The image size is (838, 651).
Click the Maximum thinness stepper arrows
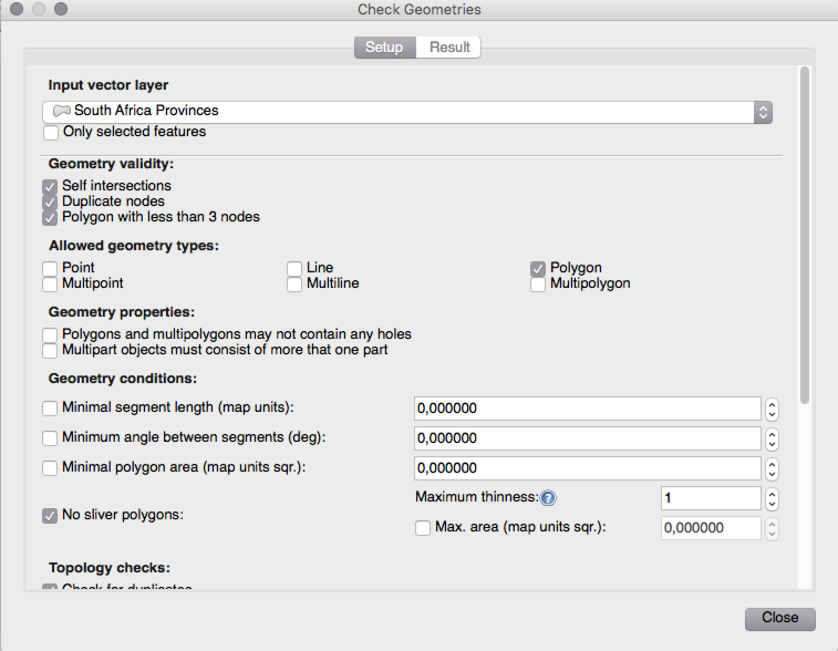[772, 498]
